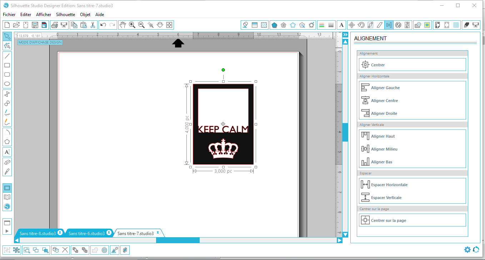Paste using the clipboard icon
Image resolution: width=485 pixels, height=260 pixels.
83,25
